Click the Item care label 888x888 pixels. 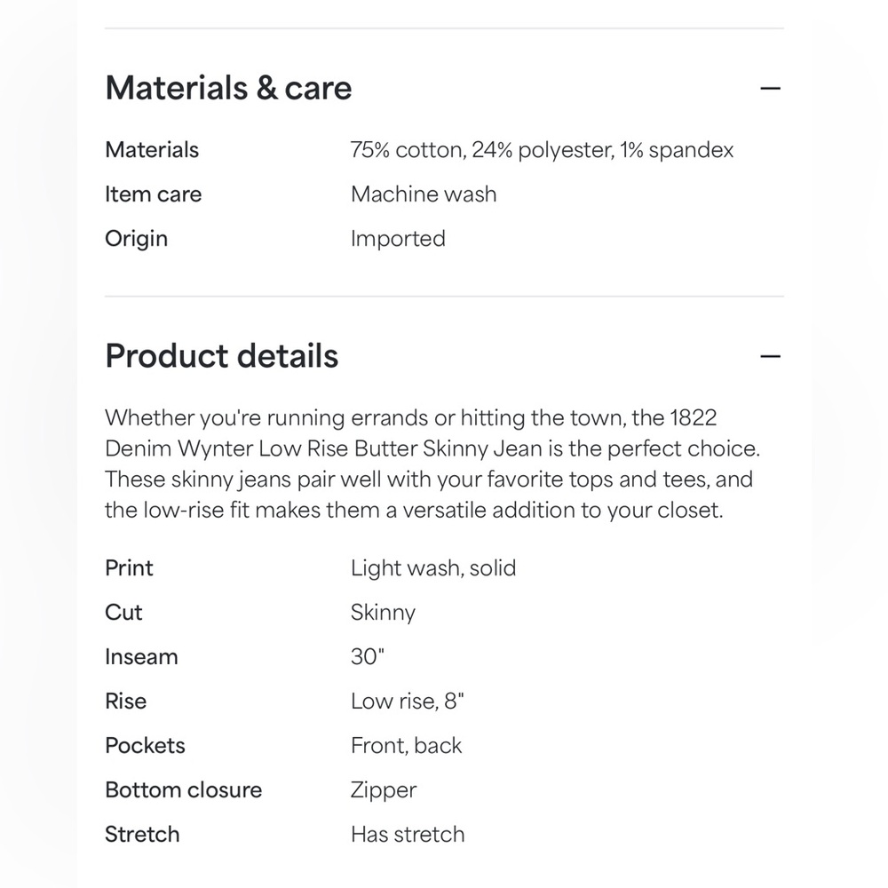point(153,194)
